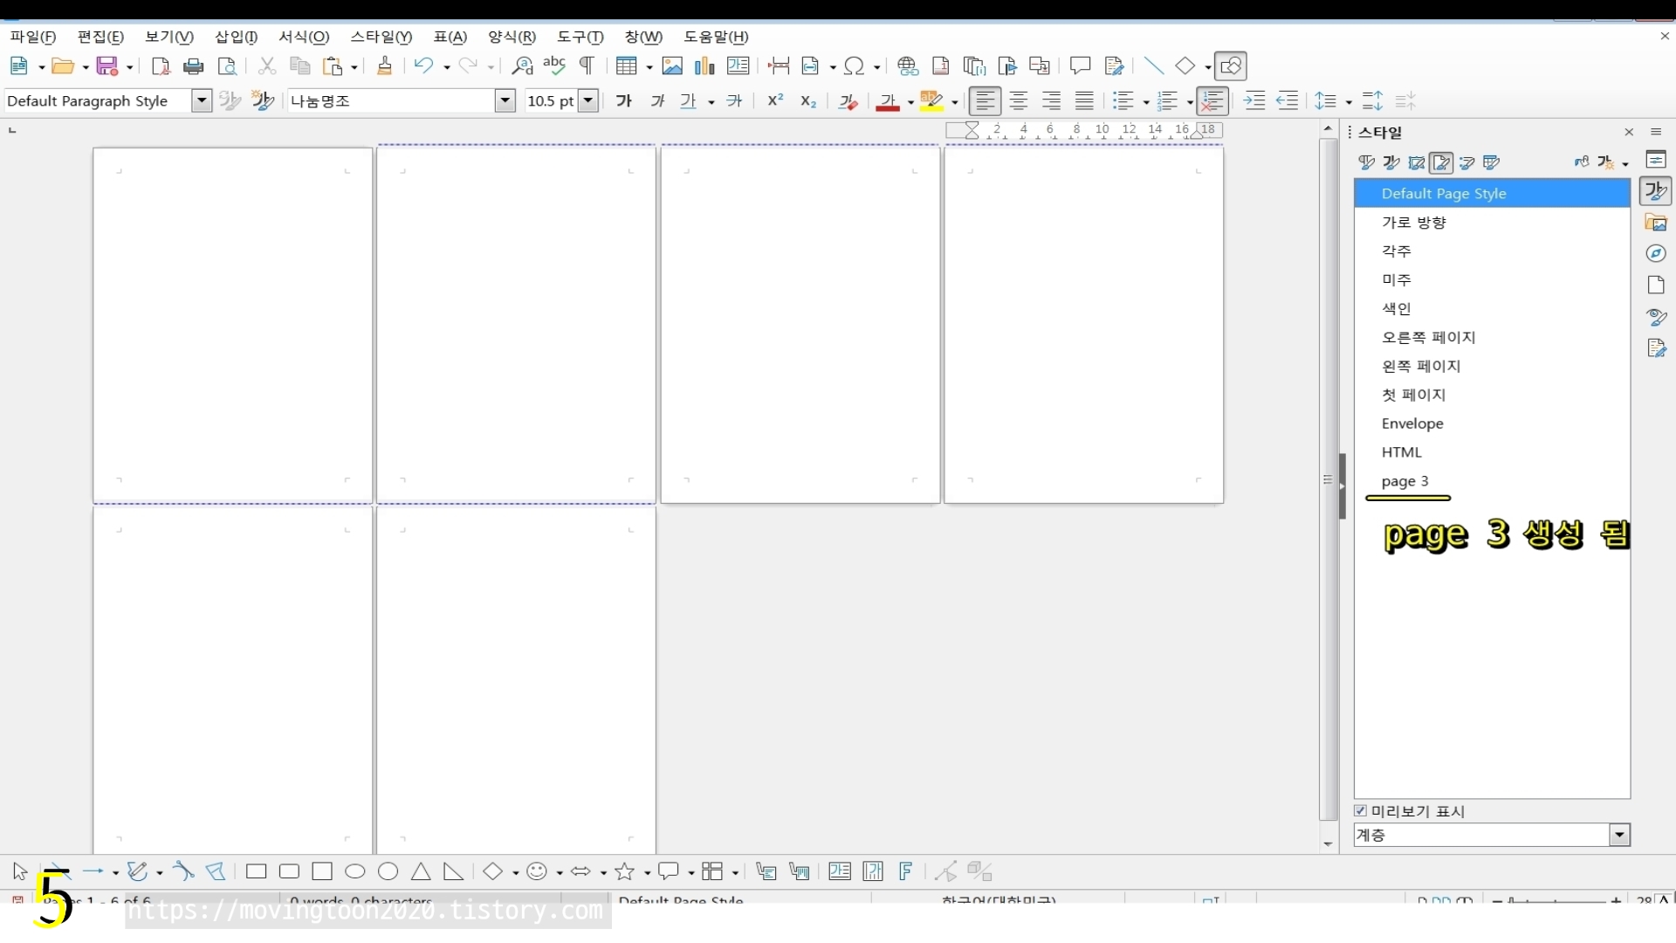Screen dimensions: 1676x943
Task: Open Gallery icon in sidebar deck
Action: click(1656, 223)
